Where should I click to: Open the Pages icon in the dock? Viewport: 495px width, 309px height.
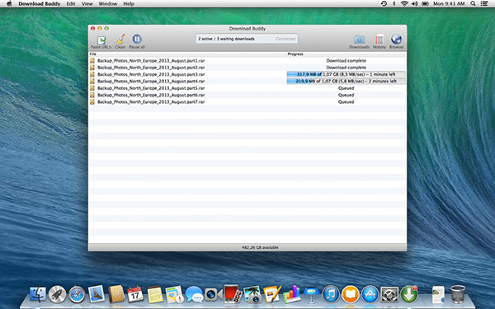pyautogui.click(x=271, y=294)
